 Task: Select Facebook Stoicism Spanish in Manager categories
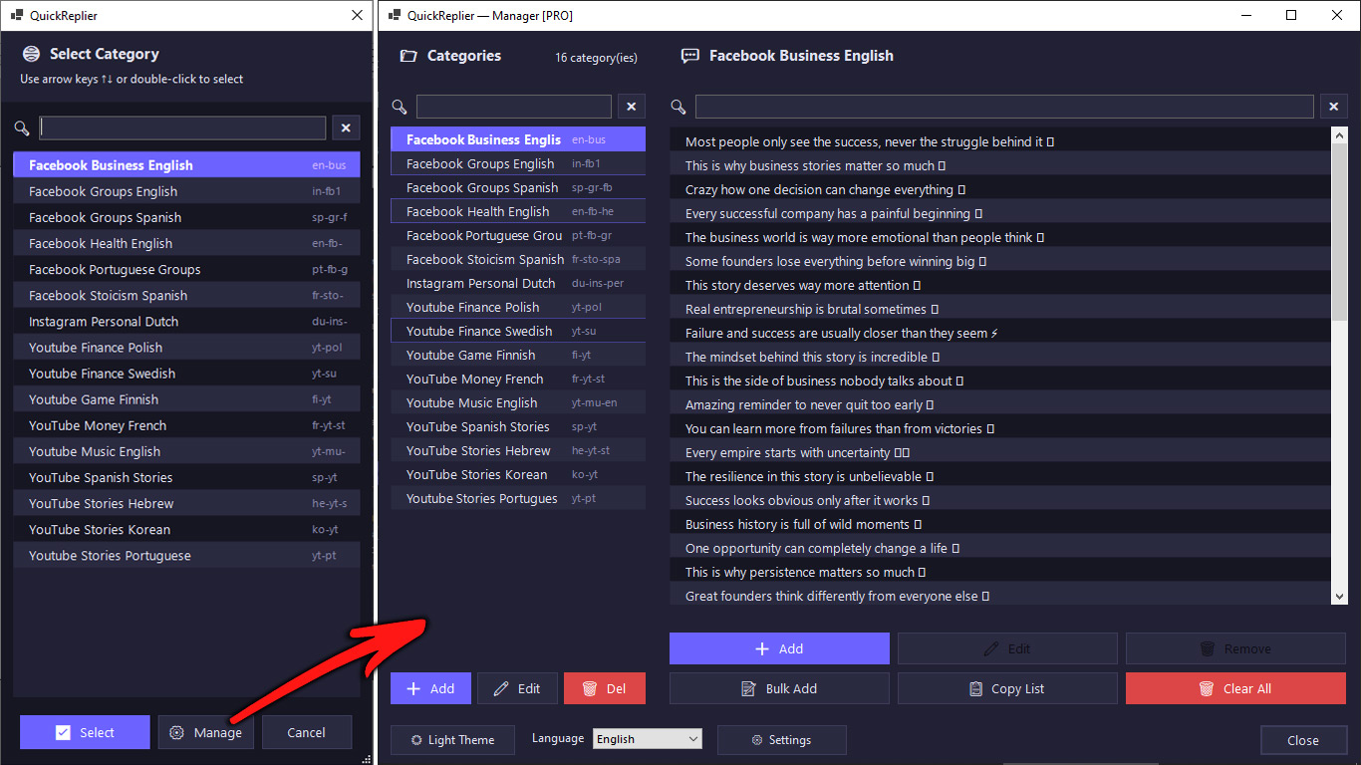pos(518,259)
